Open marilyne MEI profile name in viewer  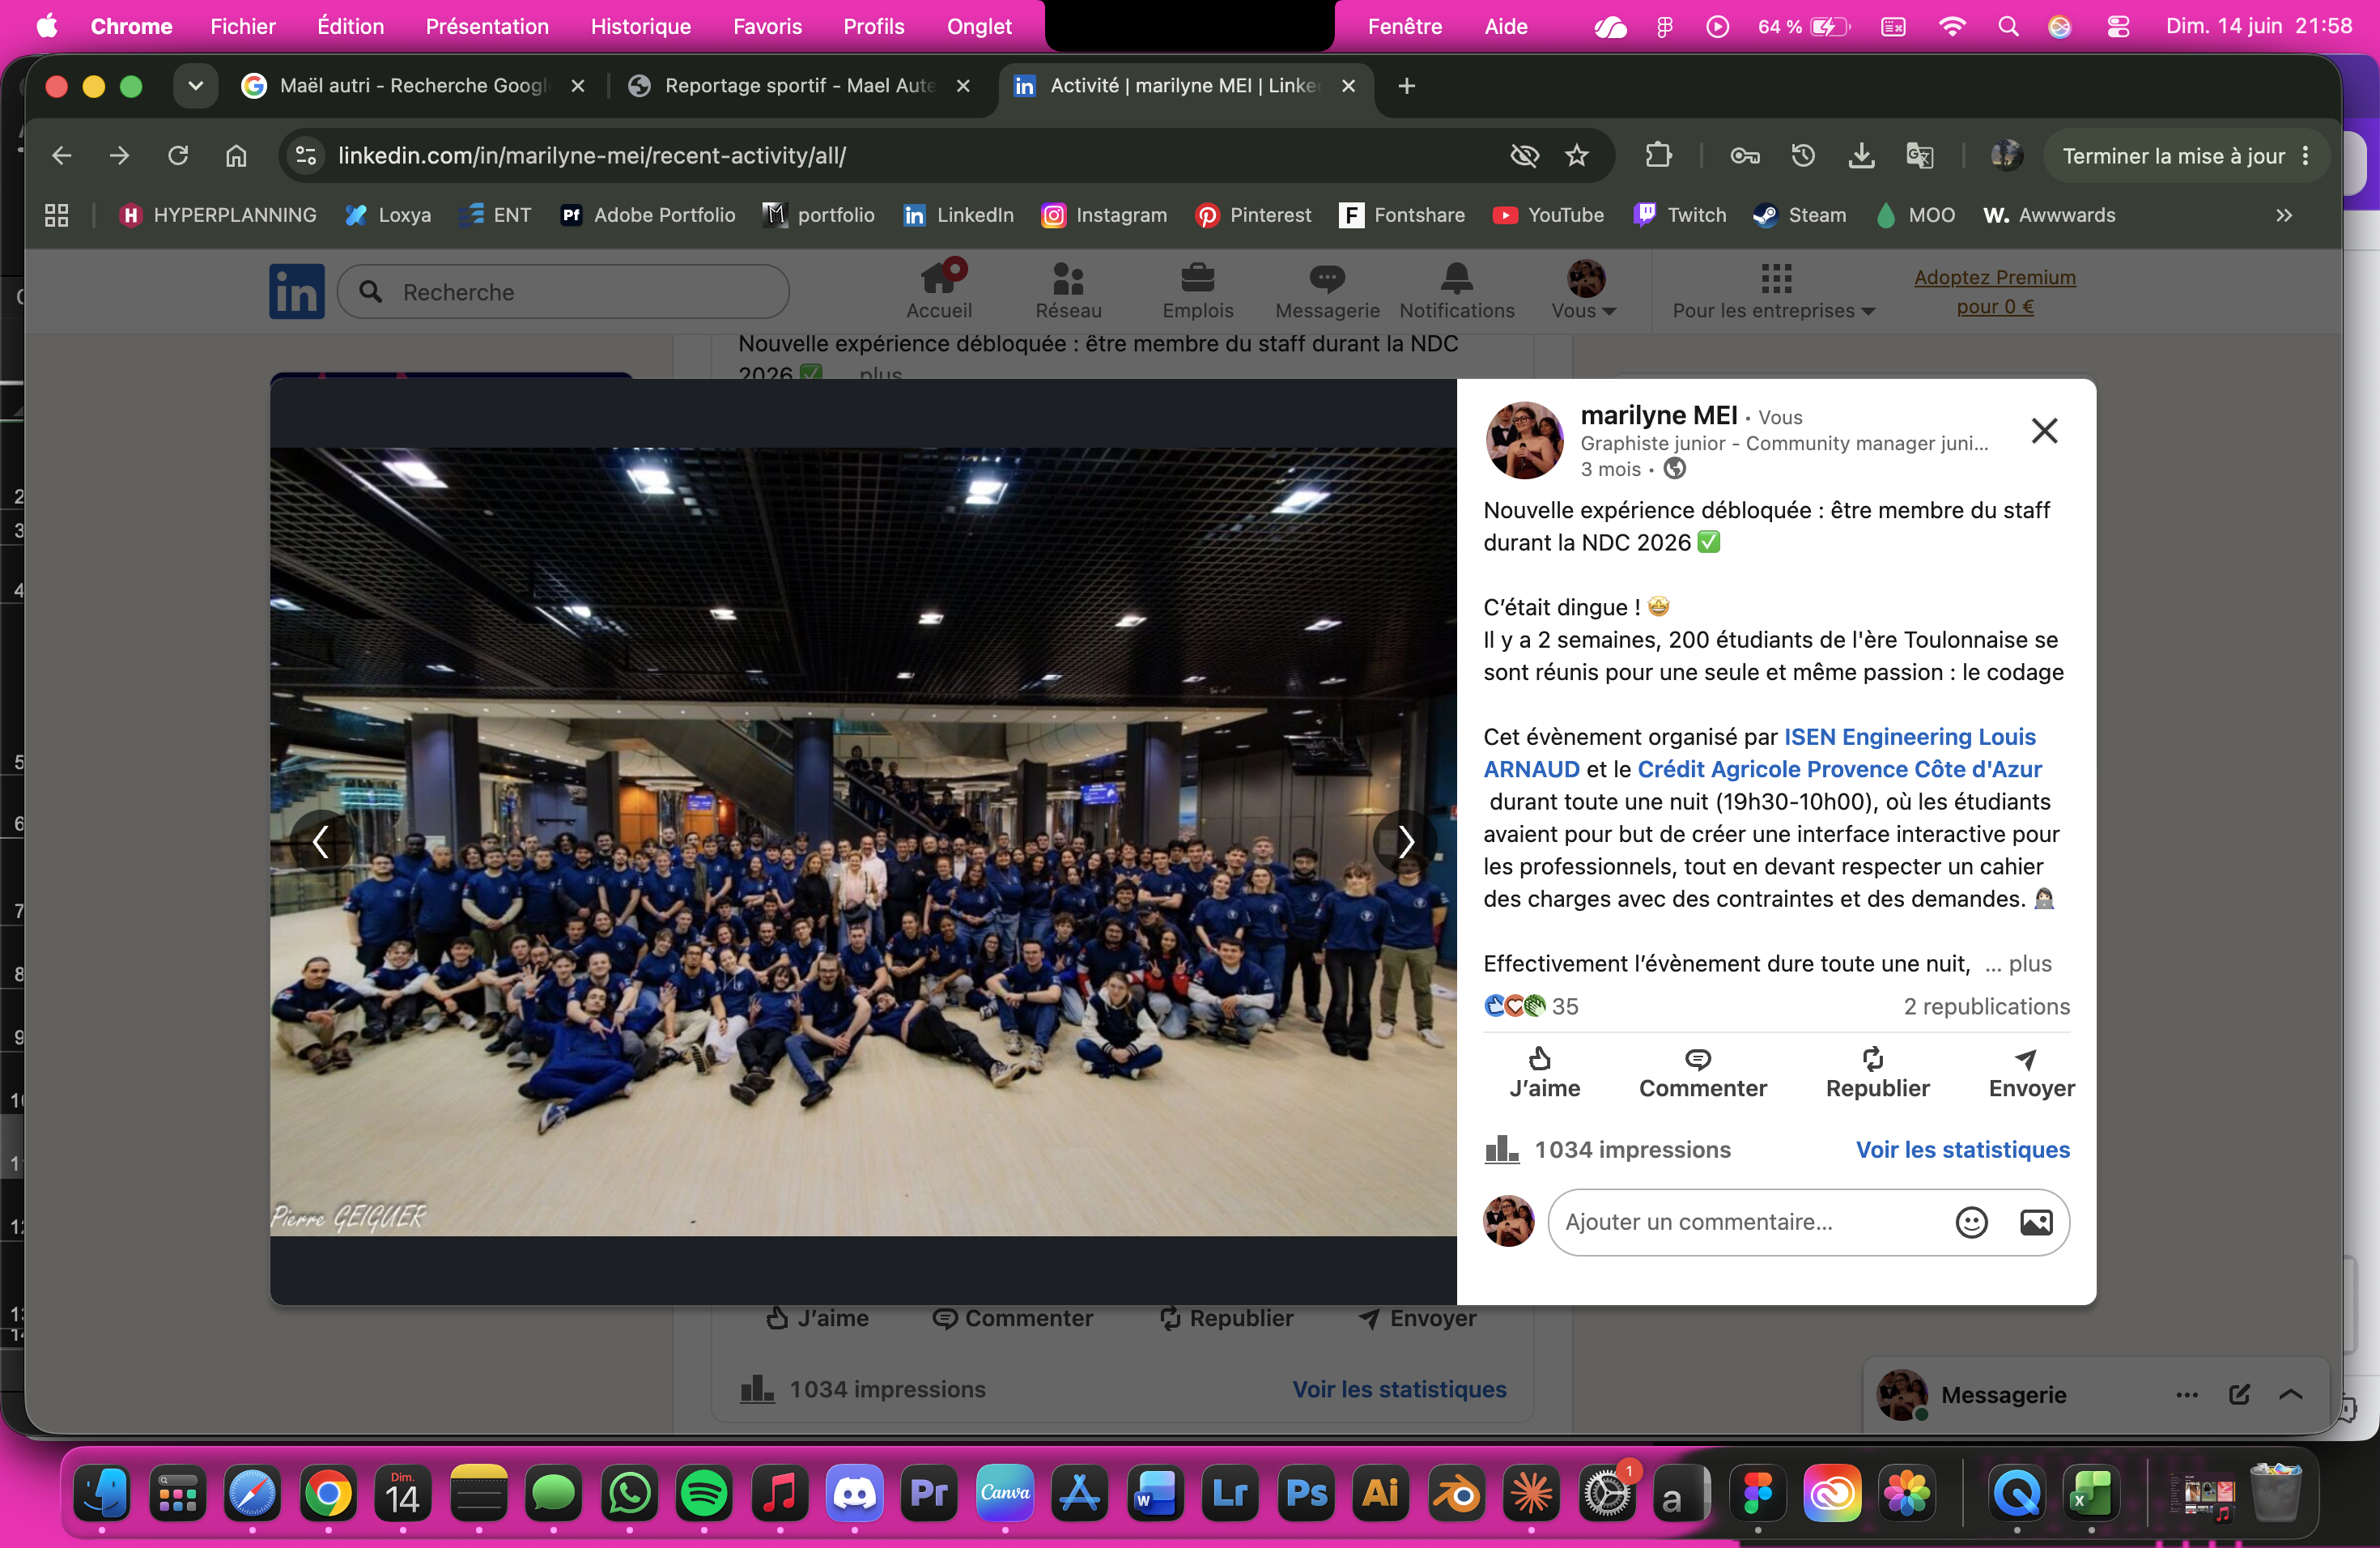[1658, 416]
